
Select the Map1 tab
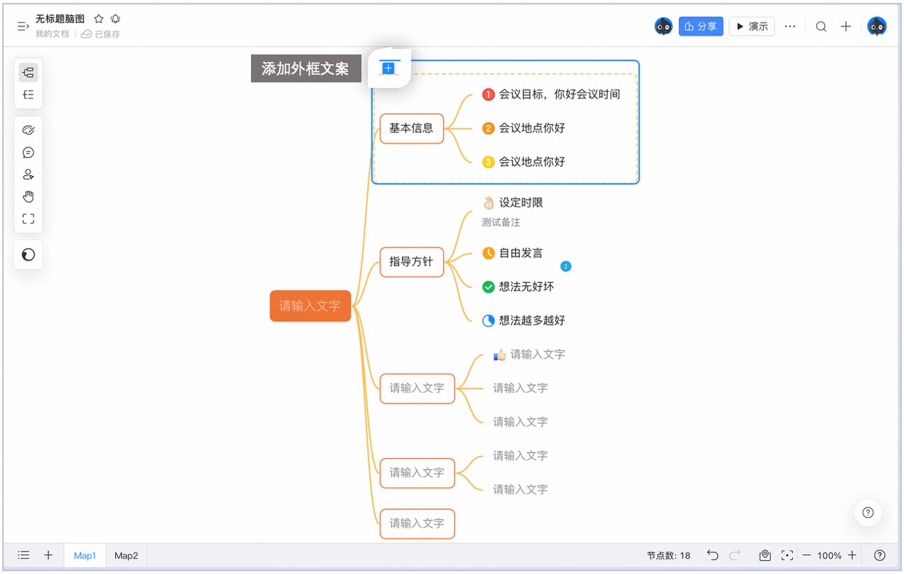85,556
